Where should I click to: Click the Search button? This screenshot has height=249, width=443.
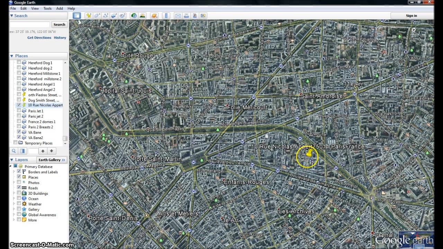tap(59, 25)
